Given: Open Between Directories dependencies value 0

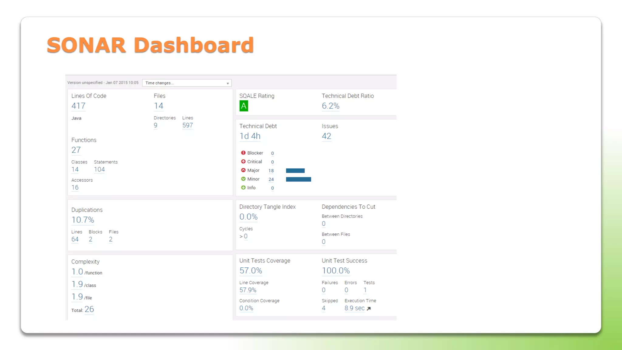Looking at the screenshot, I should [324, 224].
